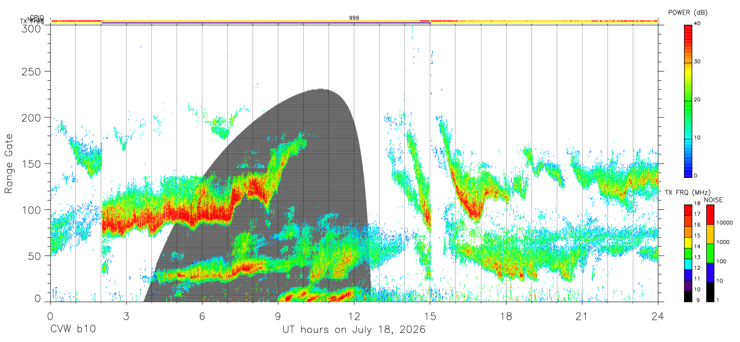Screen dimensions: 740x342
Task: Click the 16 MHz frequency label
Action: click(x=697, y=226)
